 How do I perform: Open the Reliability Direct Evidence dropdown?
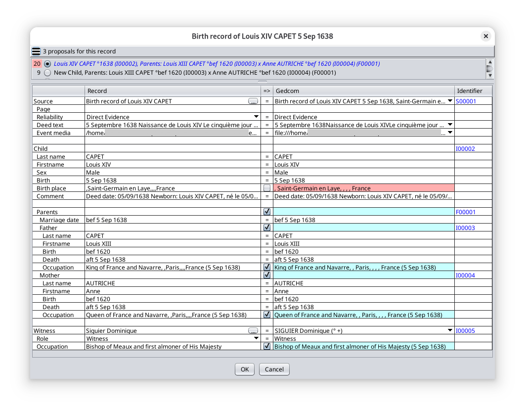pos(256,117)
